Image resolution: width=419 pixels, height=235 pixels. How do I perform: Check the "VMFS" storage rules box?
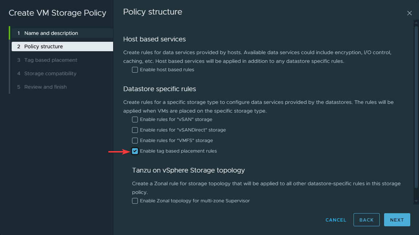pos(135,141)
